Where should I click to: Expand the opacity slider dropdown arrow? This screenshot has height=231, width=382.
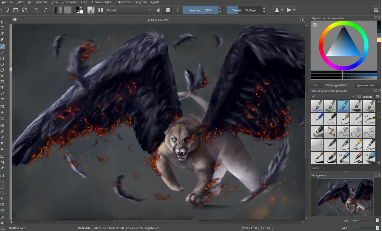click(224, 10)
